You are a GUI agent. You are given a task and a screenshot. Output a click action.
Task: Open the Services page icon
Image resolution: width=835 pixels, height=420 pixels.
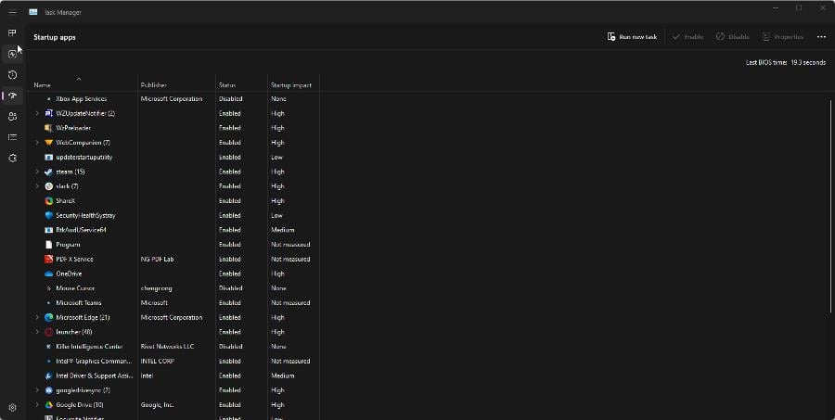tap(12, 159)
